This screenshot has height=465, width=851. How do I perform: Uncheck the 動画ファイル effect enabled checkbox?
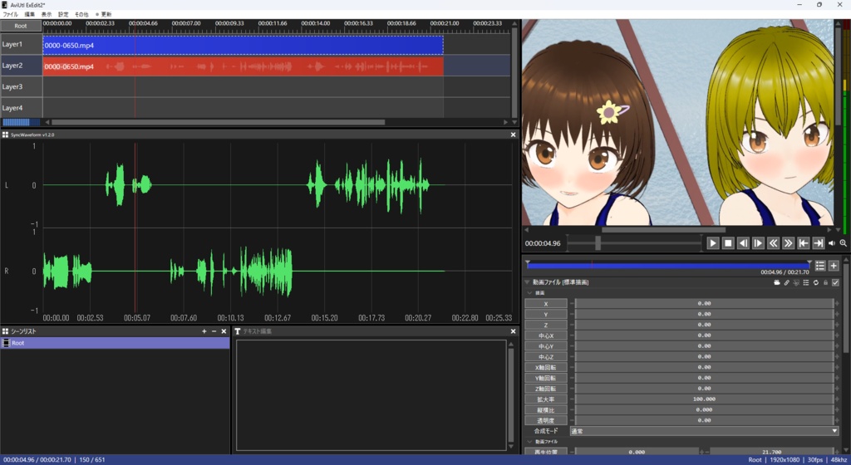click(x=835, y=282)
